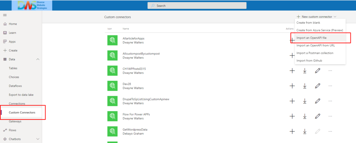Image resolution: width=356 pixels, height=143 pixels.
Task: Open more options for GetWordpressData
Action: [330, 131]
